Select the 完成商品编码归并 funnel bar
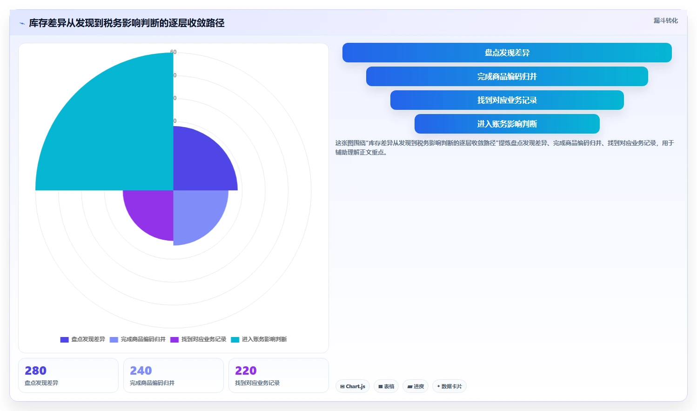The height and width of the screenshot is (411, 697). click(507, 76)
